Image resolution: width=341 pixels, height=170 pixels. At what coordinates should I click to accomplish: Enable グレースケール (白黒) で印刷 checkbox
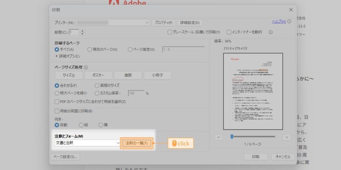(x=170, y=32)
